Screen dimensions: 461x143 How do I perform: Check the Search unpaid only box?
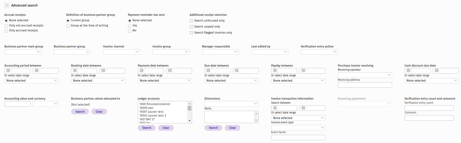click(x=192, y=27)
